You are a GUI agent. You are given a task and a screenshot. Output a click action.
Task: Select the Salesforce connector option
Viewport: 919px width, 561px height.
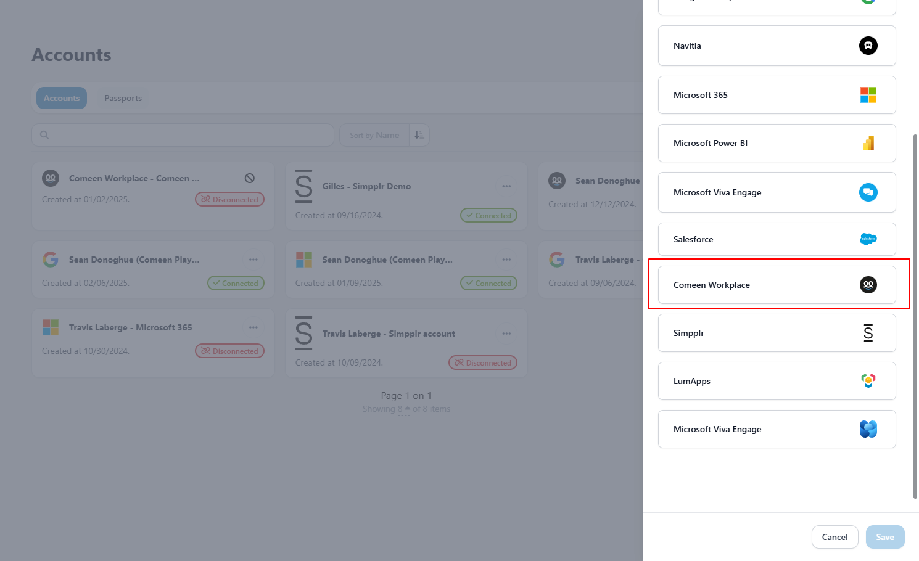coord(777,239)
